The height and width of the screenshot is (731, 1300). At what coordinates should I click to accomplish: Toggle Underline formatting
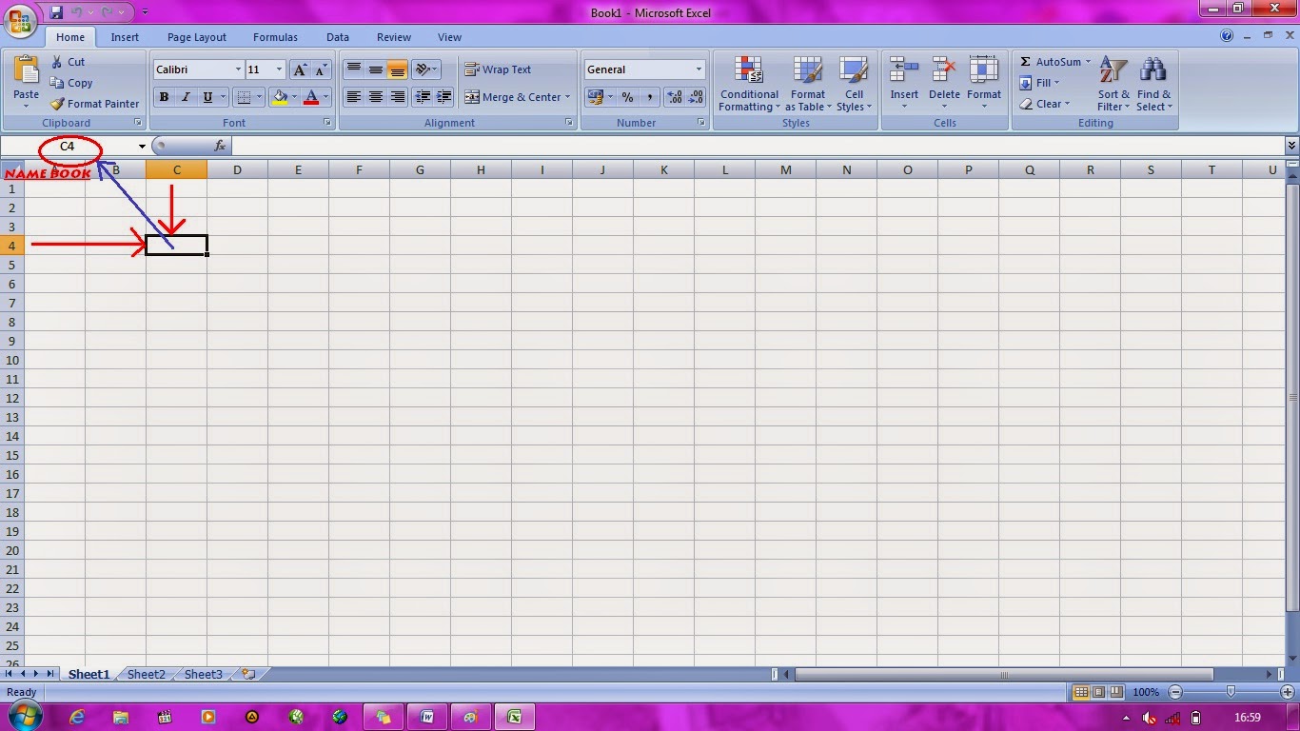(x=207, y=97)
